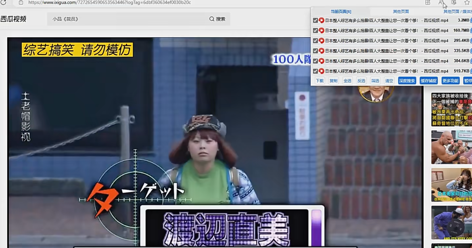The width and height of the screenshot is (472, 248).
Task: Click the grid extensions icon in toolbar
Action: [428, 2]
